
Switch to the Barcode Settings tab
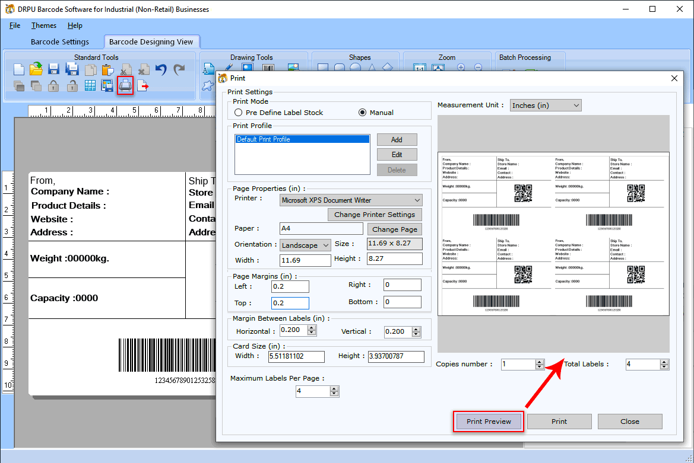tap(60, 42)
